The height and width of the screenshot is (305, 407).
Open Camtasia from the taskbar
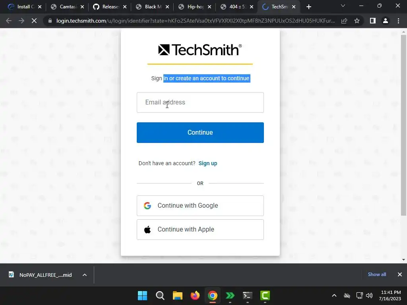[x=265, y=295]
